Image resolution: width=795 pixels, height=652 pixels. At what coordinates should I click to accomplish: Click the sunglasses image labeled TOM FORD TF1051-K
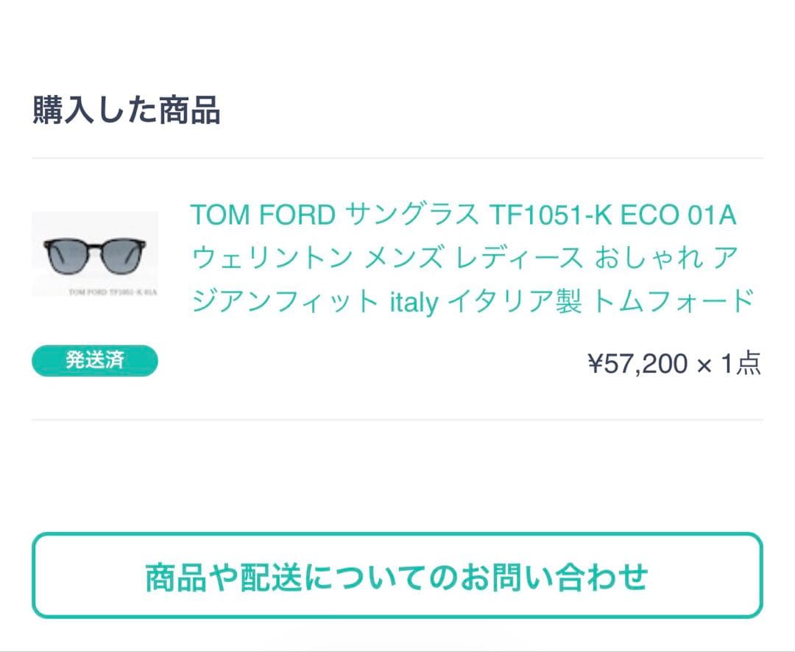pos(94,254)
